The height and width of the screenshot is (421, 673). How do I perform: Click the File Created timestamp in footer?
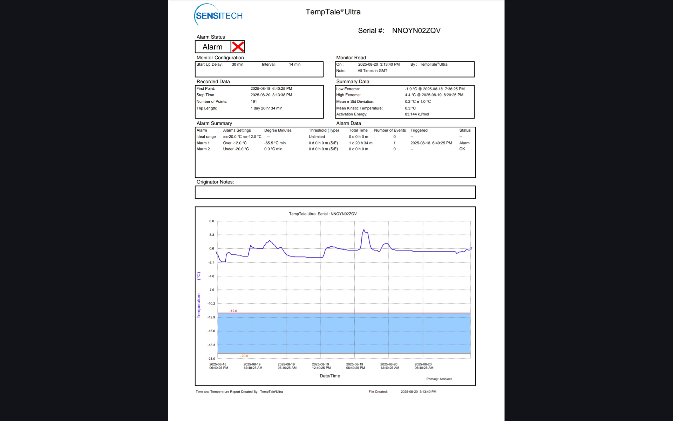(x=418, y=392)
